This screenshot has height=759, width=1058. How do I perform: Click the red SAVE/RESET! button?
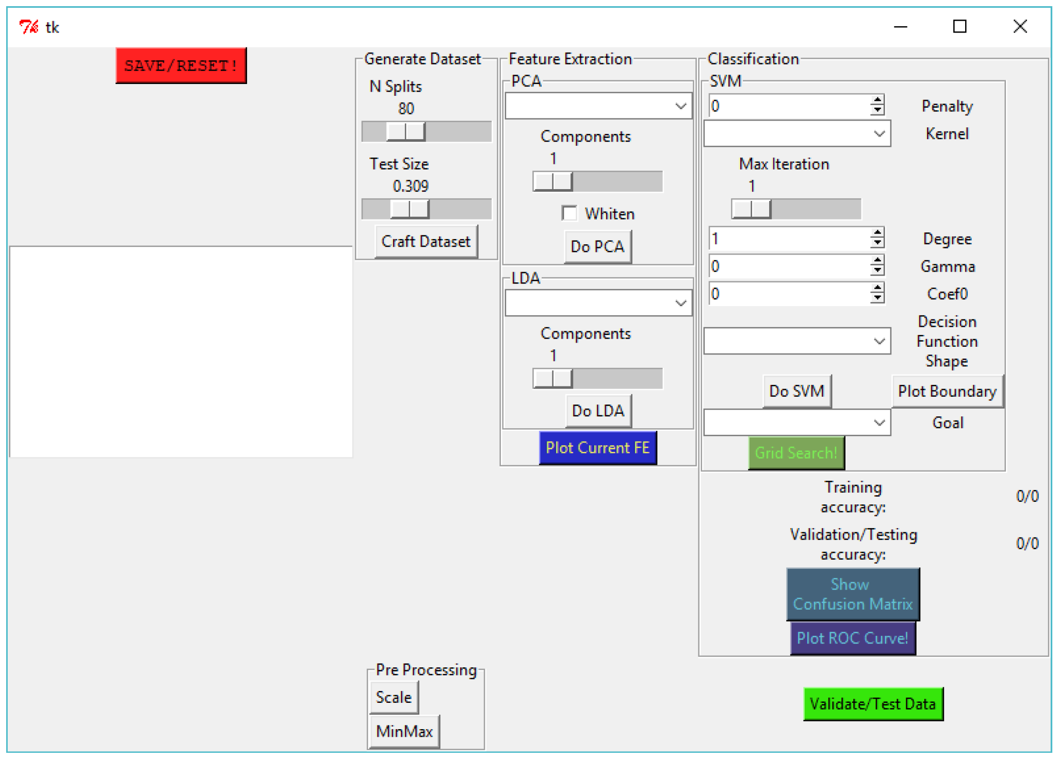(181, 65)
